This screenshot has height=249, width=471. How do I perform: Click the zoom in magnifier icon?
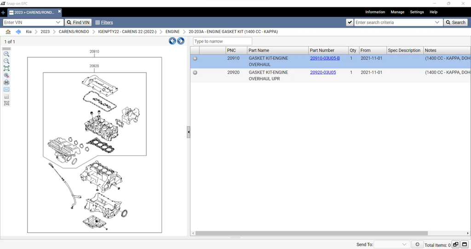6,54
